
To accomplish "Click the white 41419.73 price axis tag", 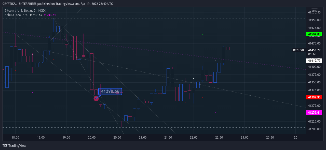I will coord(314,61).
